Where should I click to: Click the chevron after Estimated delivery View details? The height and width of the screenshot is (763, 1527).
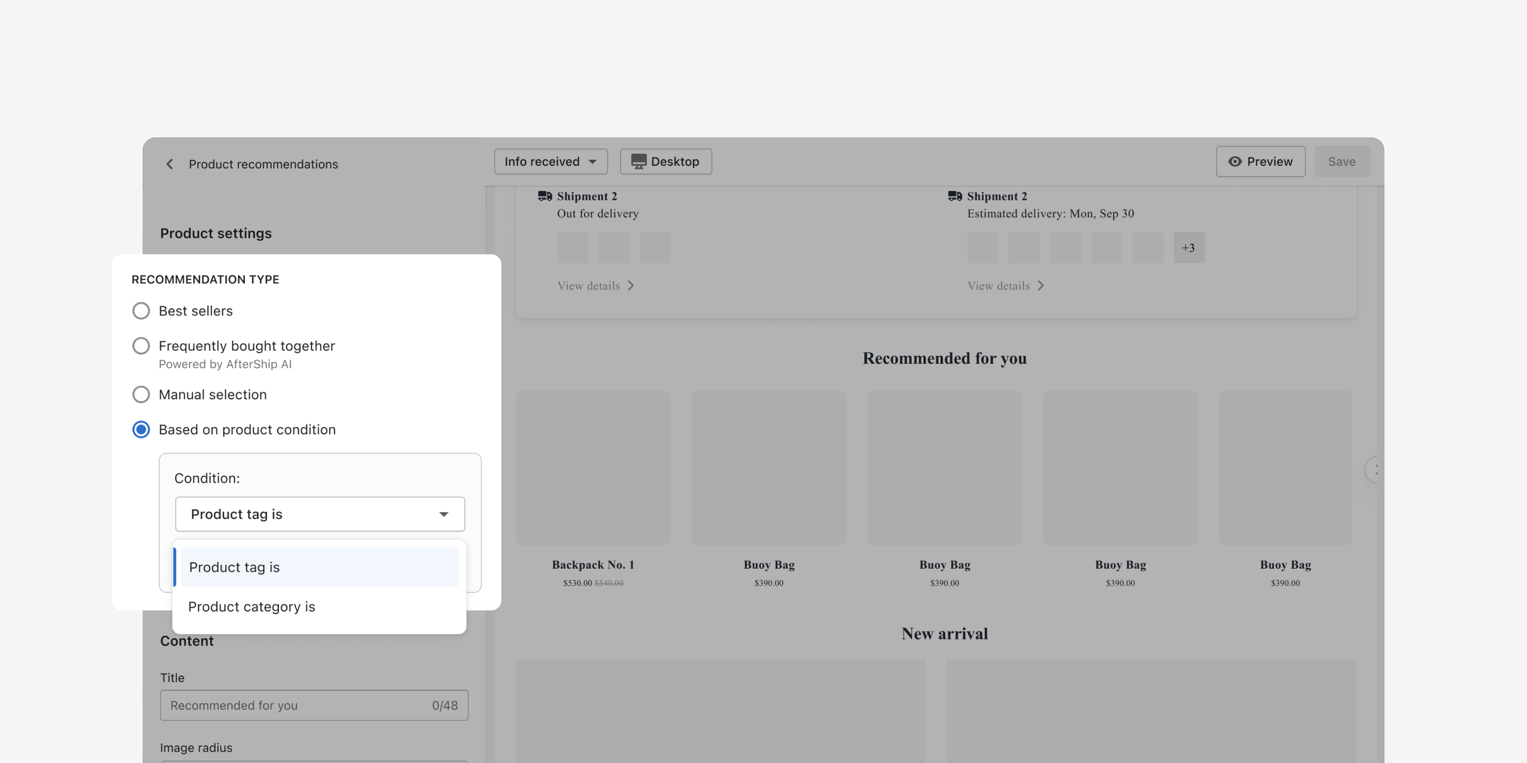pyautogui.click(x=1041, y=285)
